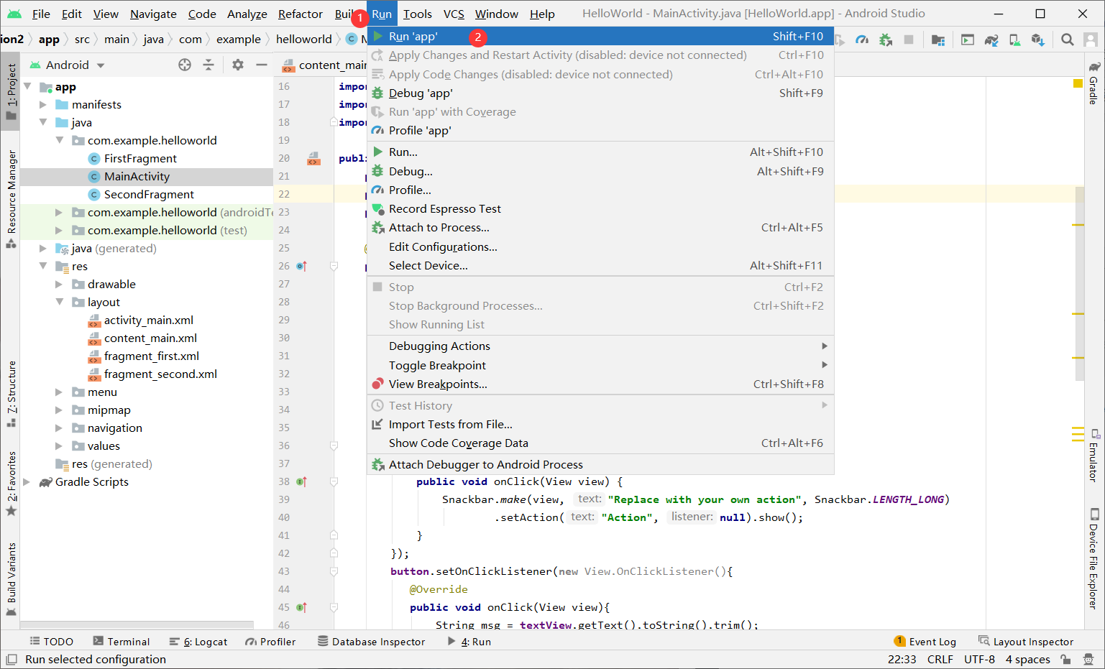
Task: Choose Record Espresso Test
Action: (600, 208)
